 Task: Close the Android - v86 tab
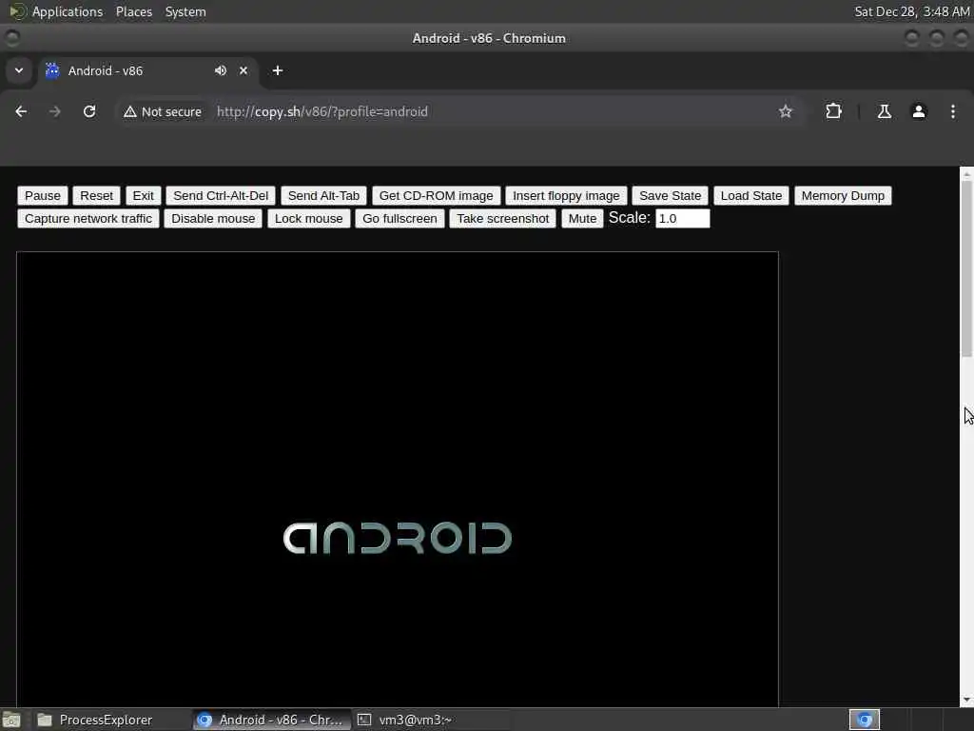pyautogui.click(x=243, y=70)
